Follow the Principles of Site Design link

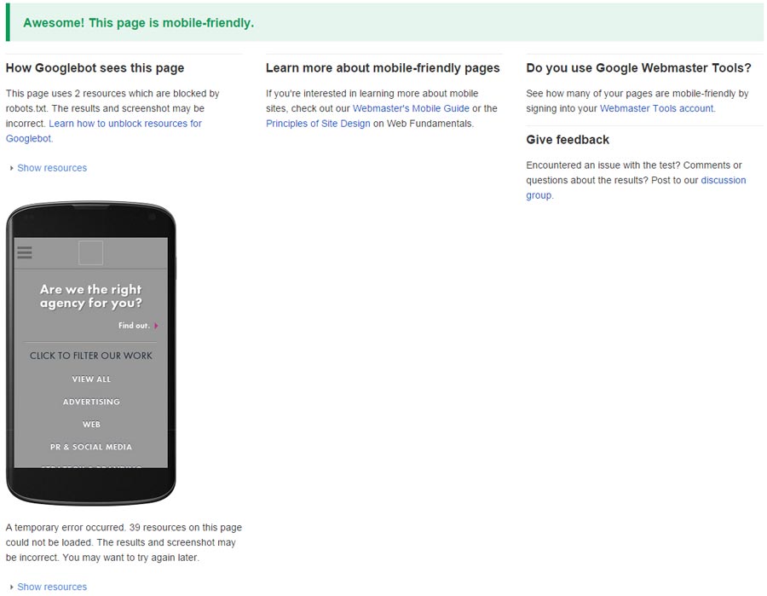pos(318,124)
